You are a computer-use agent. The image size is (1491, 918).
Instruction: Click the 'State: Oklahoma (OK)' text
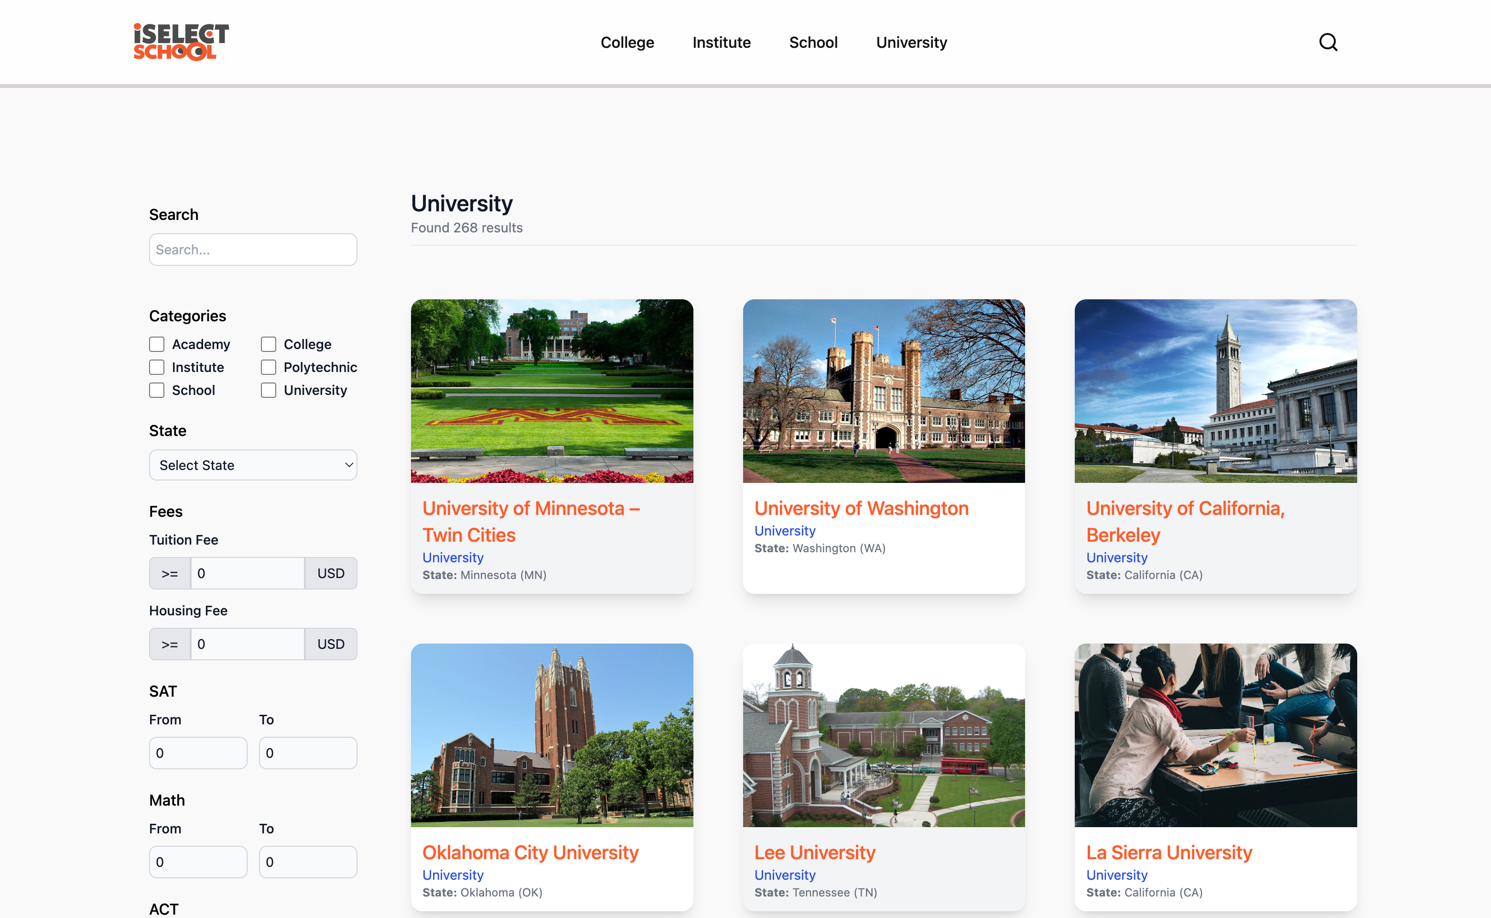point(483,893)
